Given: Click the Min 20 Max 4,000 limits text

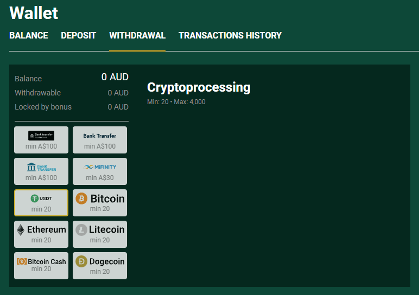Looking at the screenshot, I should click(x=176, y=102).
